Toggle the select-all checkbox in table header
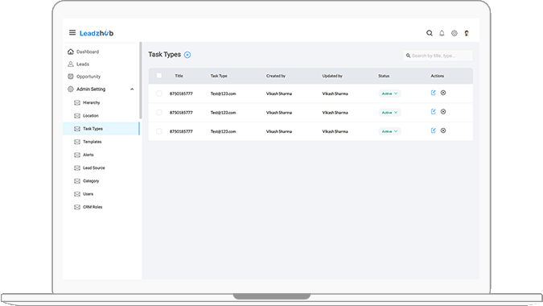 click(159, 76)
